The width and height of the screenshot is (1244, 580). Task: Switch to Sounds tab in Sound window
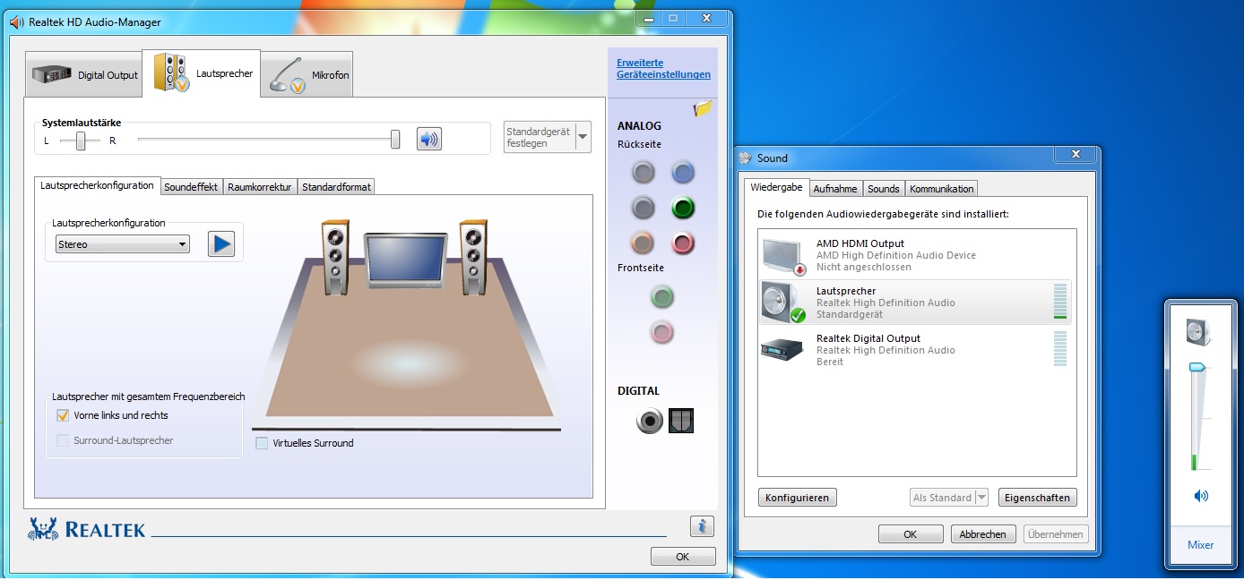883,189
